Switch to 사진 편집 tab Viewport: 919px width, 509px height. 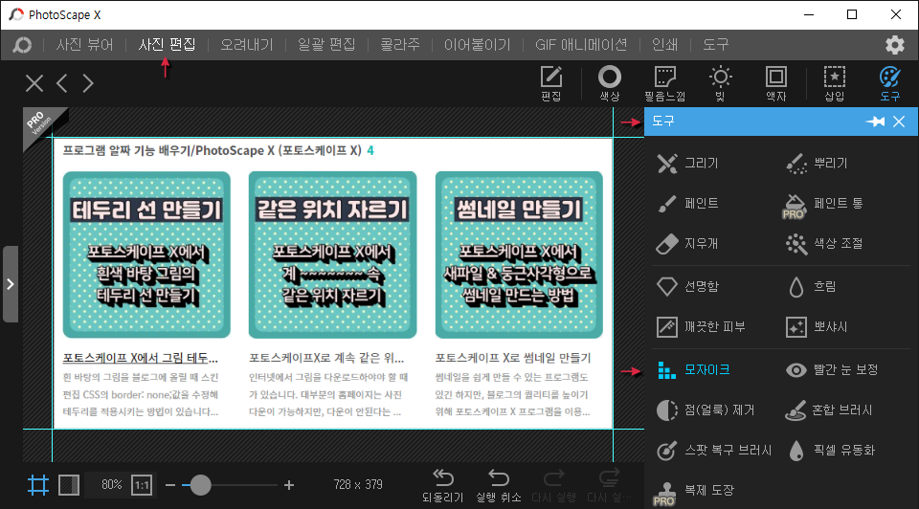167,45
